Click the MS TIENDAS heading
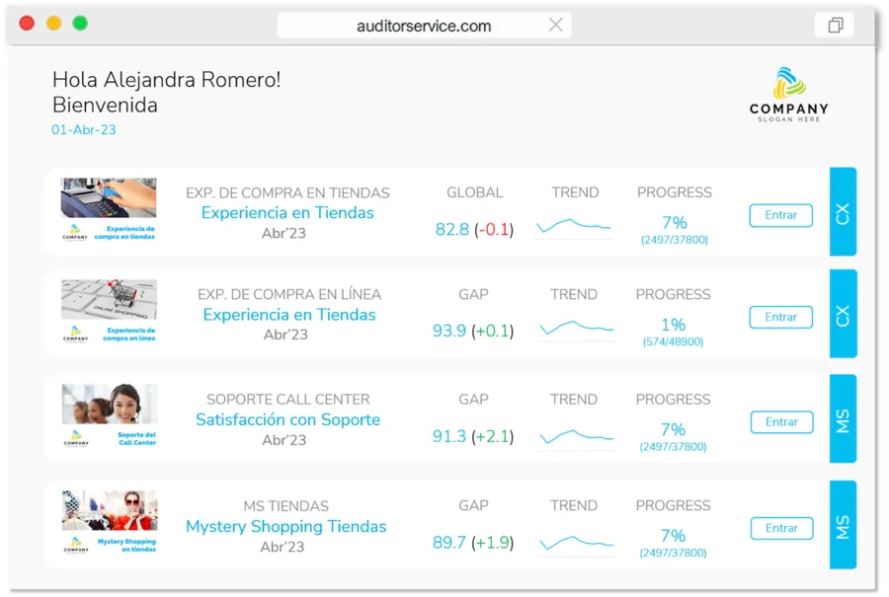Image resolution: width=889 pixels, height=597 pixels. pyautogui.click(x=285, y=506)
